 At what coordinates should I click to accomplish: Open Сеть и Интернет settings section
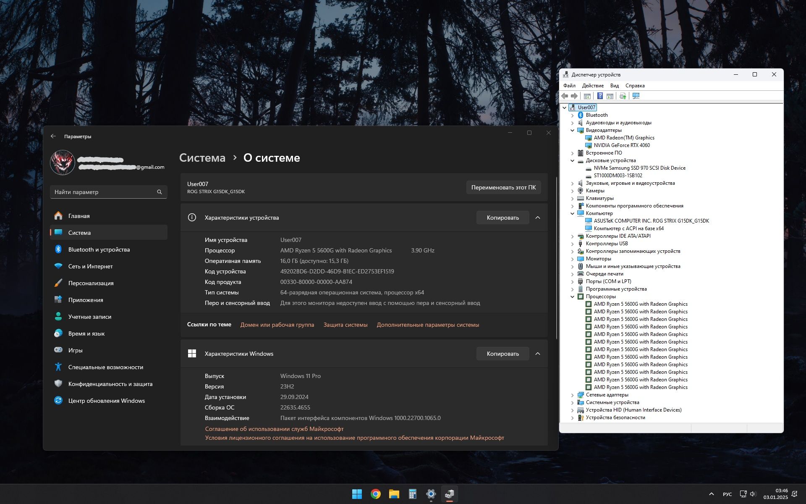tap(109, 266)
